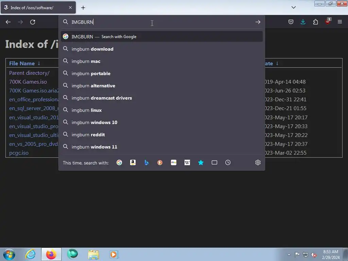Launch Internet Explorer from the taskbar

pyautogui.click(x=30, y=254)
